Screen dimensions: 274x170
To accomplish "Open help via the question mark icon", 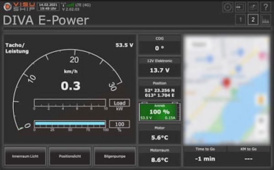I will [x=266, y=7].
